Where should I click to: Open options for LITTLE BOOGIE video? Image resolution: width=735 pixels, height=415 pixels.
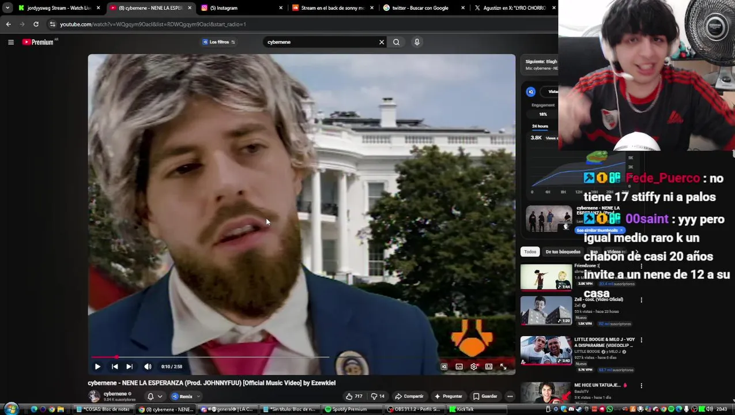click(x=641, y=340)
